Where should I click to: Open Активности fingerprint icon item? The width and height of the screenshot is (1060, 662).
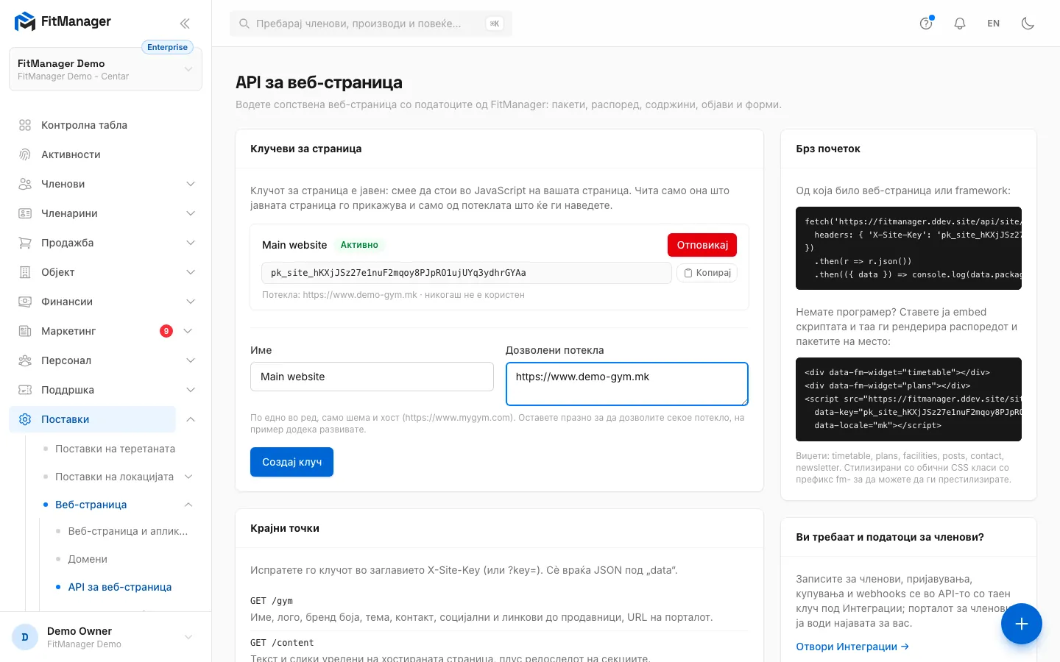[25, 154]
